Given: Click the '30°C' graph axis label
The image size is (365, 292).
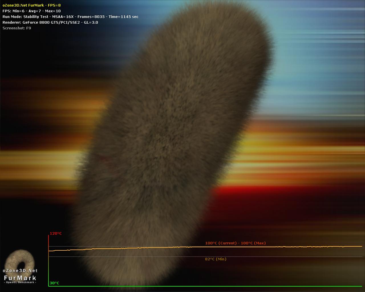Looking at the screenshot, I should pyautogui.click(x=54, y=283).
